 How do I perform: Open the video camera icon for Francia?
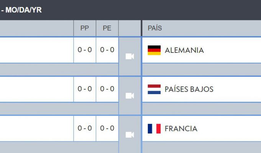click(130, 135)
